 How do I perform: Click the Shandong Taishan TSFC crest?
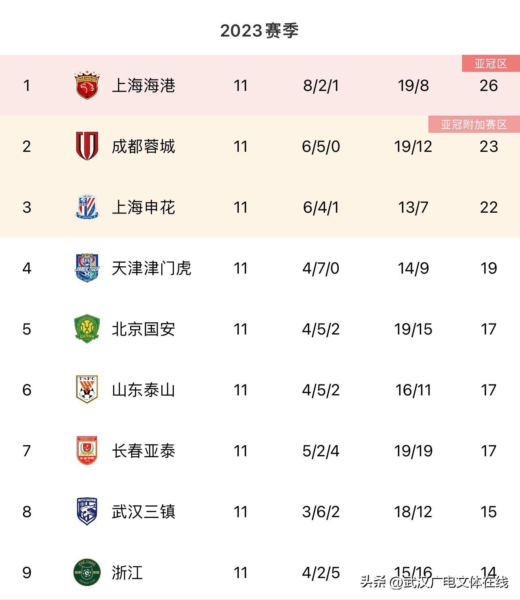coord(87,390)
